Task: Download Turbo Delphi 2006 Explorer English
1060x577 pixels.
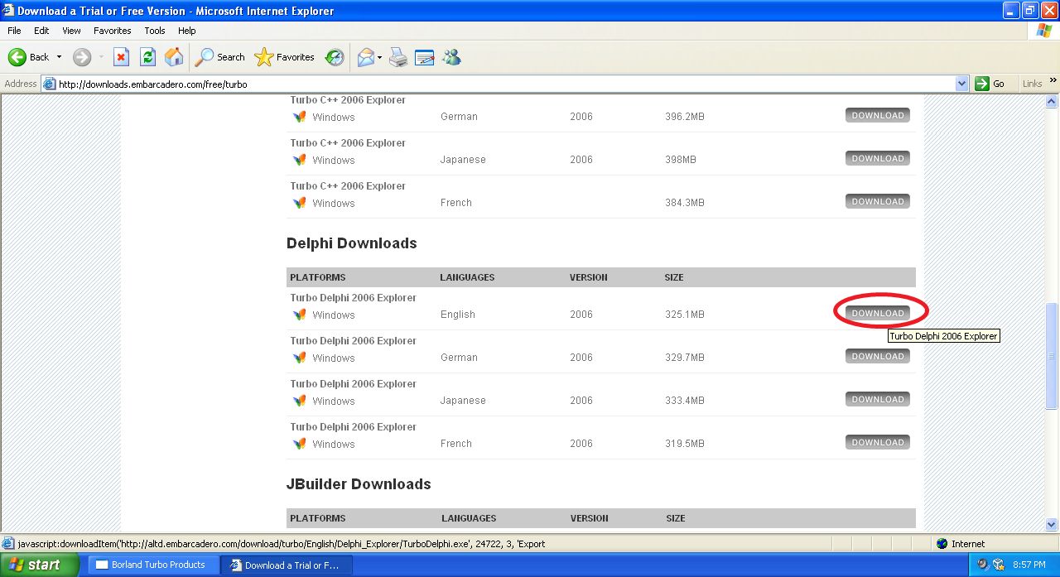Action: pyautogui.click(x=878, y=313)
